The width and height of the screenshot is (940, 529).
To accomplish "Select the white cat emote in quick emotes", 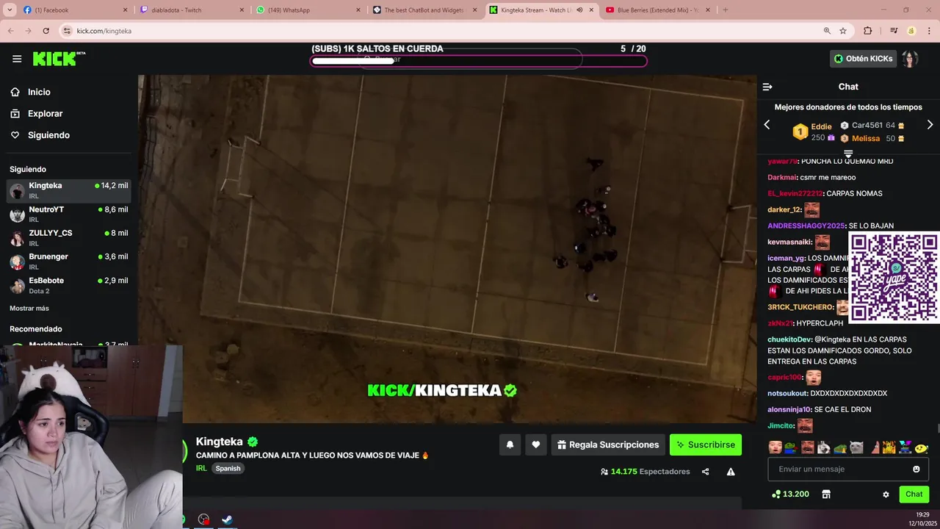I will tap(856, 447).
